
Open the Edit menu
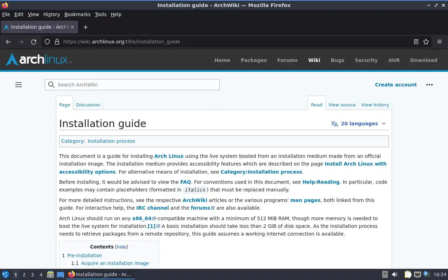[x=19, y=14]
